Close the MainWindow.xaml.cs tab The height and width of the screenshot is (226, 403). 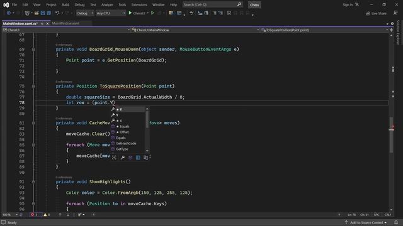[47, 24]
